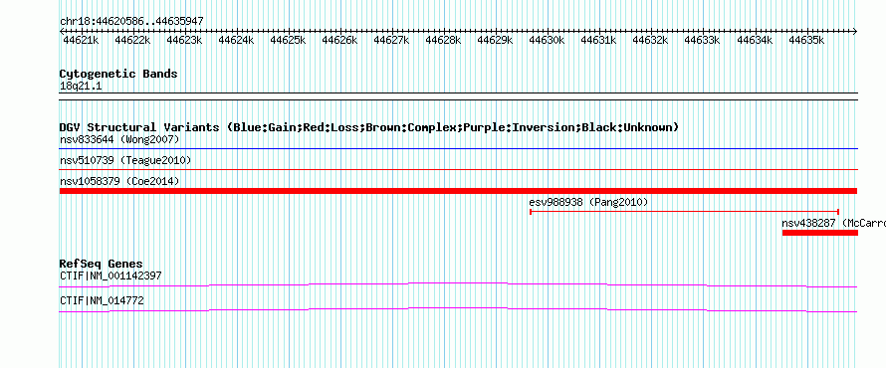Click the red esv988938 bracketed loss feature
The width and height of the screenshot is (886, 368).
[684, 212]
